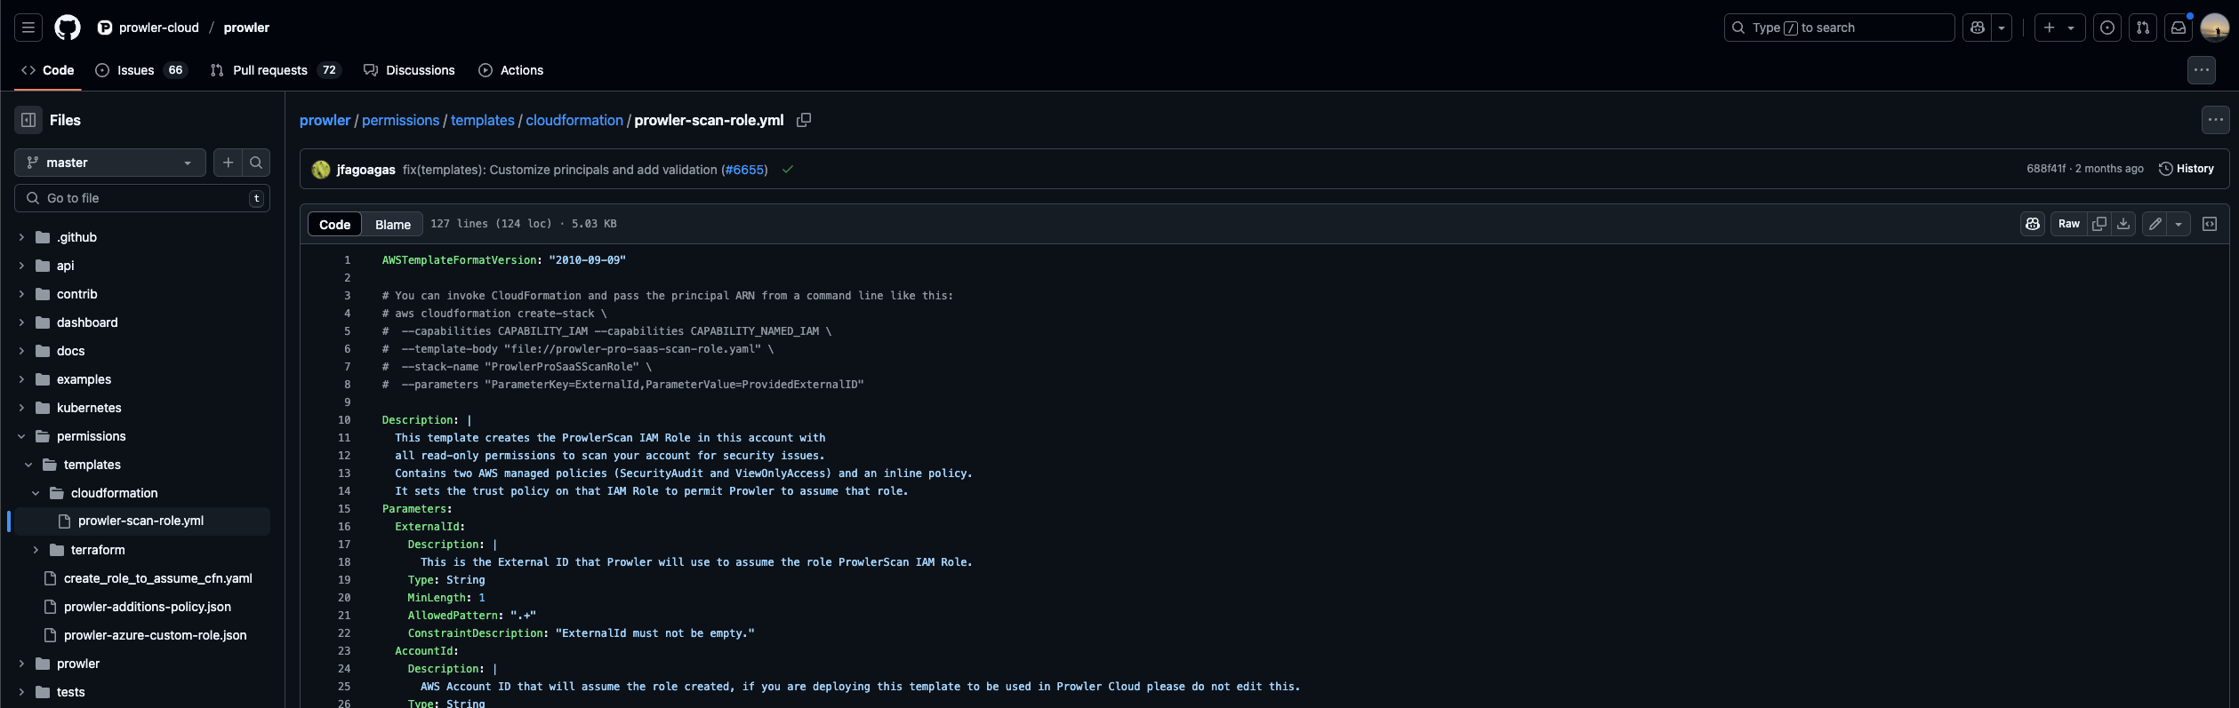
Task: Switch to the Code view tab
Action: coord(335,224)
